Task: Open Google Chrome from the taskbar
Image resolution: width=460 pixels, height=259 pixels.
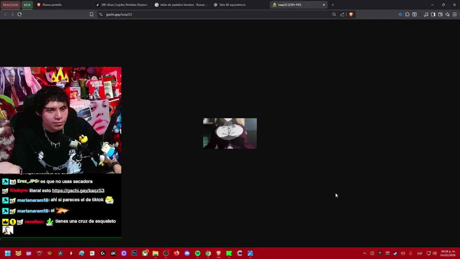Action: pos(208,253)
